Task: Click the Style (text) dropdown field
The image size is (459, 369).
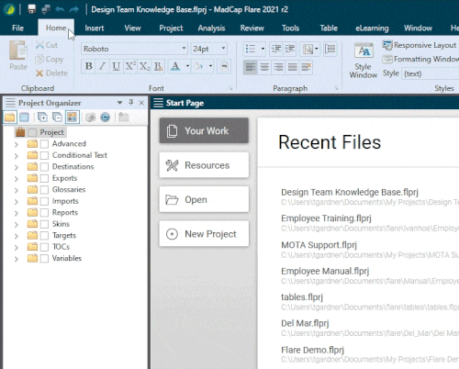Action: pos(430,73)
